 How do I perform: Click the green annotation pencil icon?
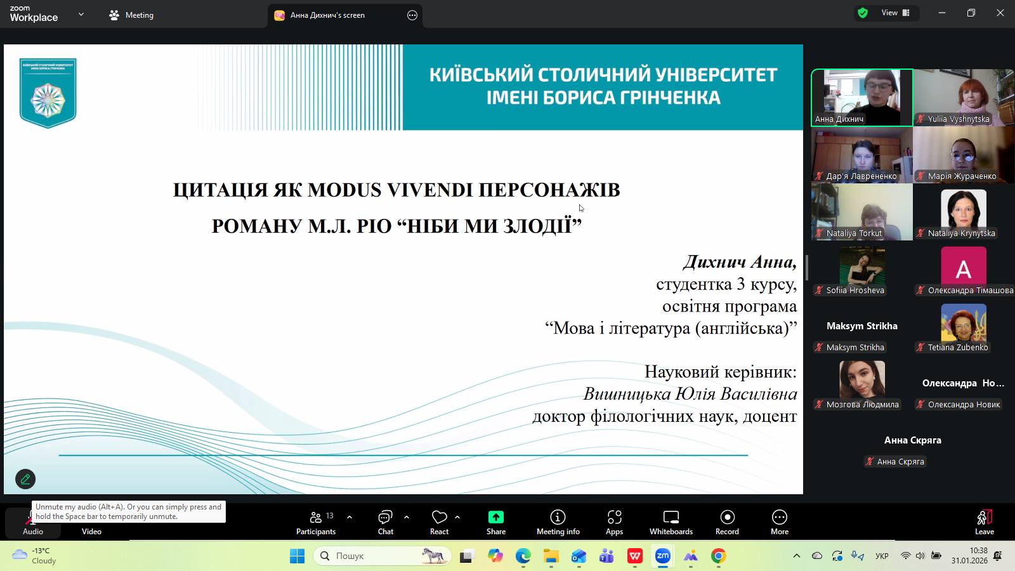point(25,479)
